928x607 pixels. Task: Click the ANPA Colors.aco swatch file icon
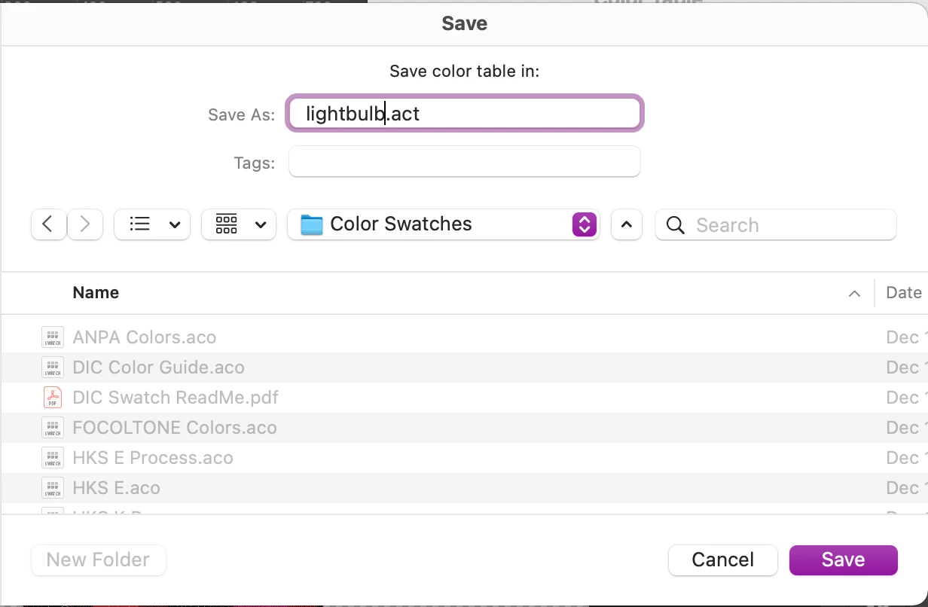(x=53, y=337)
